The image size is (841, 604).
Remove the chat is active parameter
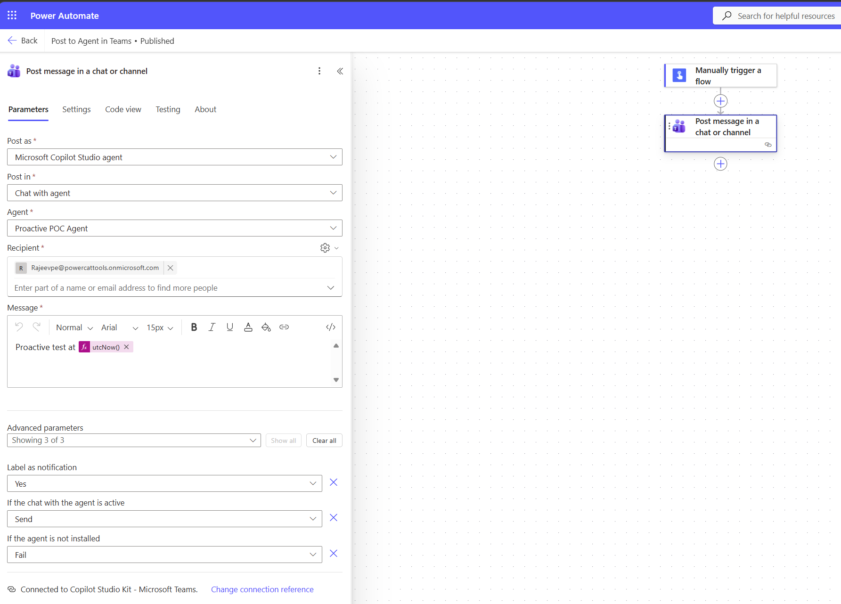pyautogui.click(x=334, y=518)
